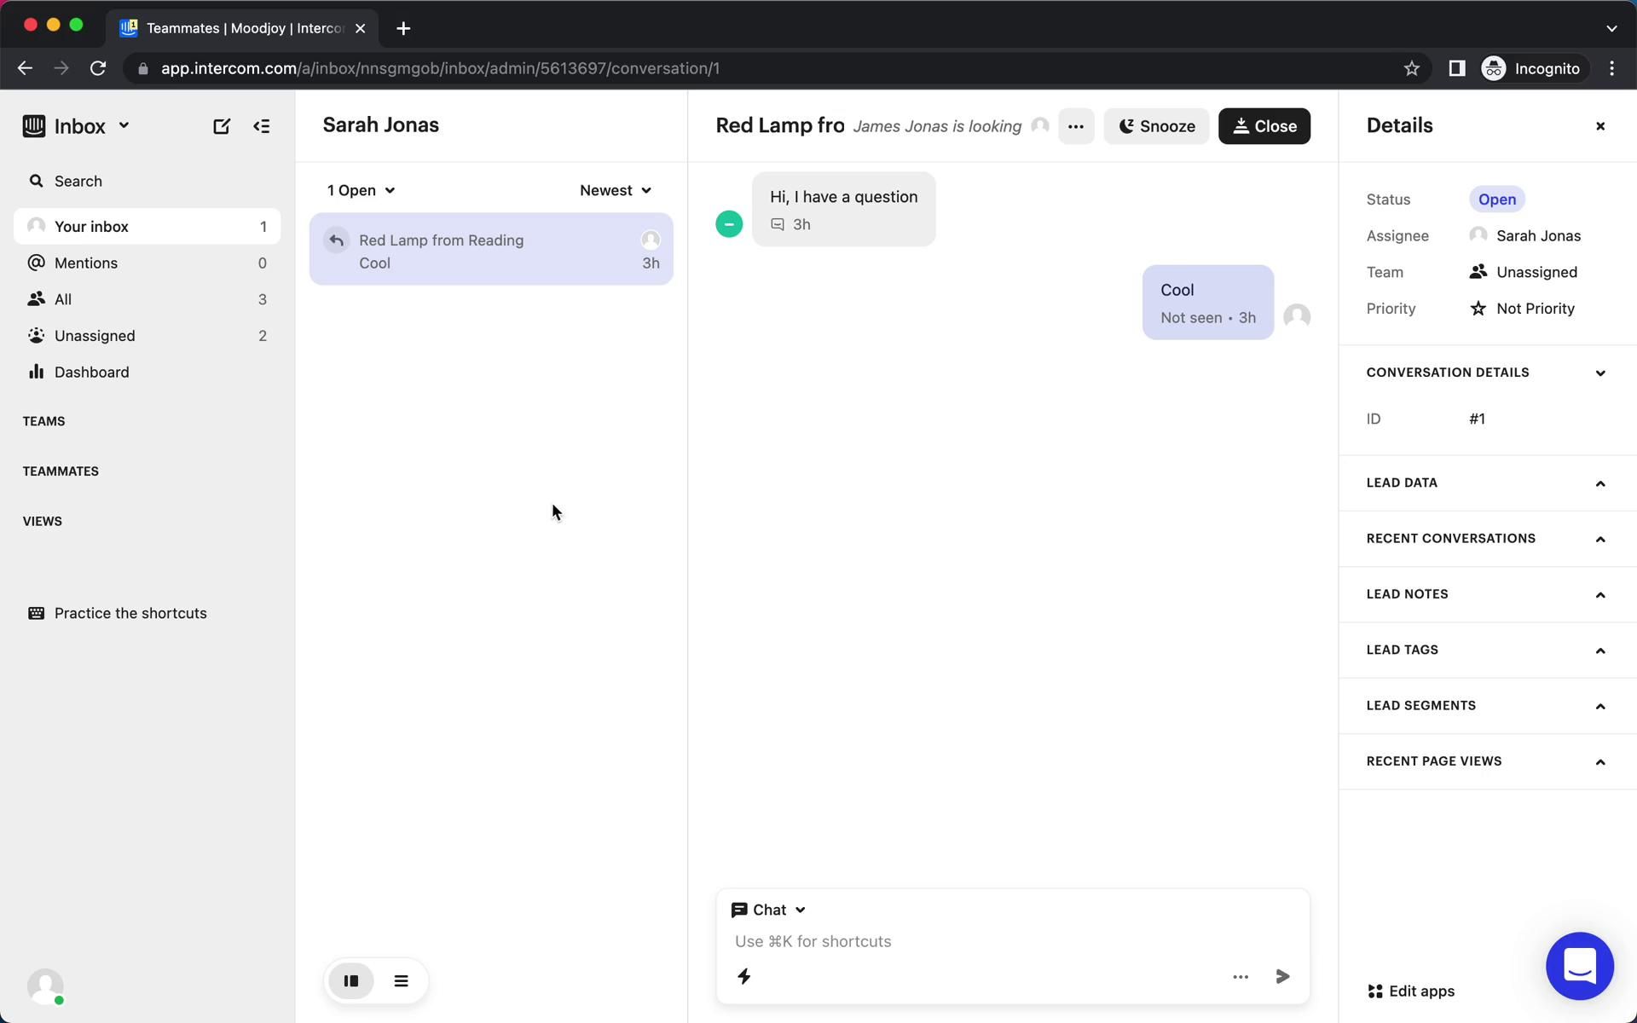Open the 1 Open status filter
The height and width of the screenshot is (1023, 1637).
pos(361,190)
